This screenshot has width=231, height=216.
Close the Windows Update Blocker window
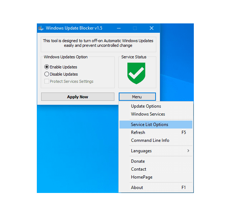click(152, 28)
